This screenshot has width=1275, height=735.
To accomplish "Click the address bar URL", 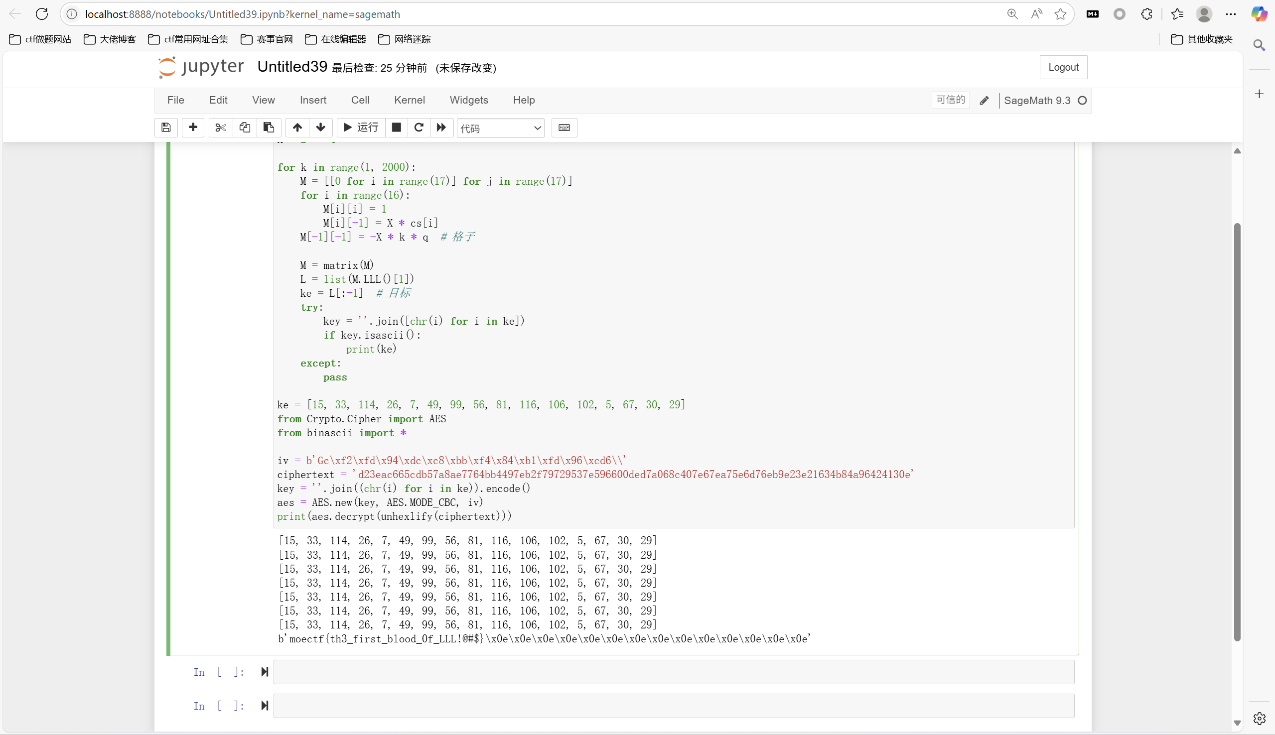I will point(242,14).
